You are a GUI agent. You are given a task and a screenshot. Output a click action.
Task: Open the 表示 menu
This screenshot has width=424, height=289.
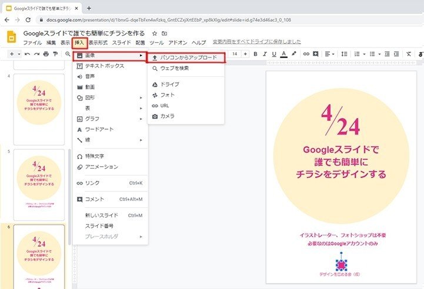(65, 43)
